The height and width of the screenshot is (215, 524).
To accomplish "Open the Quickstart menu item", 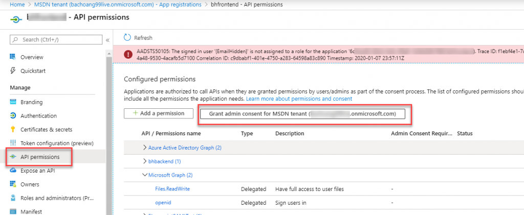I will [33, 70].
